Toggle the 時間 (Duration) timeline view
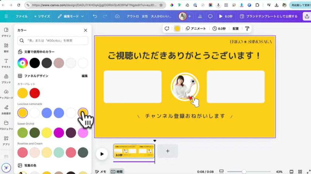The width and height of the screenshot is (311, 174). click(117, 172)
